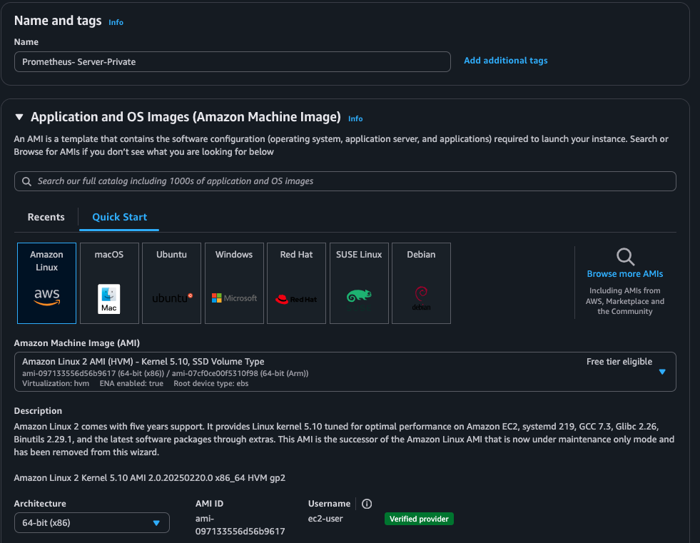Click the Add additional tags link
The width and height of the screenshot is (700, 543).
[x=505, y=60]
